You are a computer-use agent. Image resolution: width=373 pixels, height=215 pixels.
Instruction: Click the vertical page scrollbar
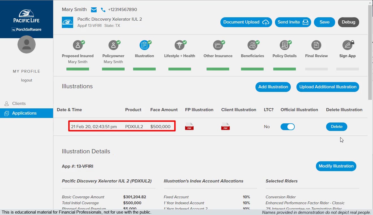point(370,53)
